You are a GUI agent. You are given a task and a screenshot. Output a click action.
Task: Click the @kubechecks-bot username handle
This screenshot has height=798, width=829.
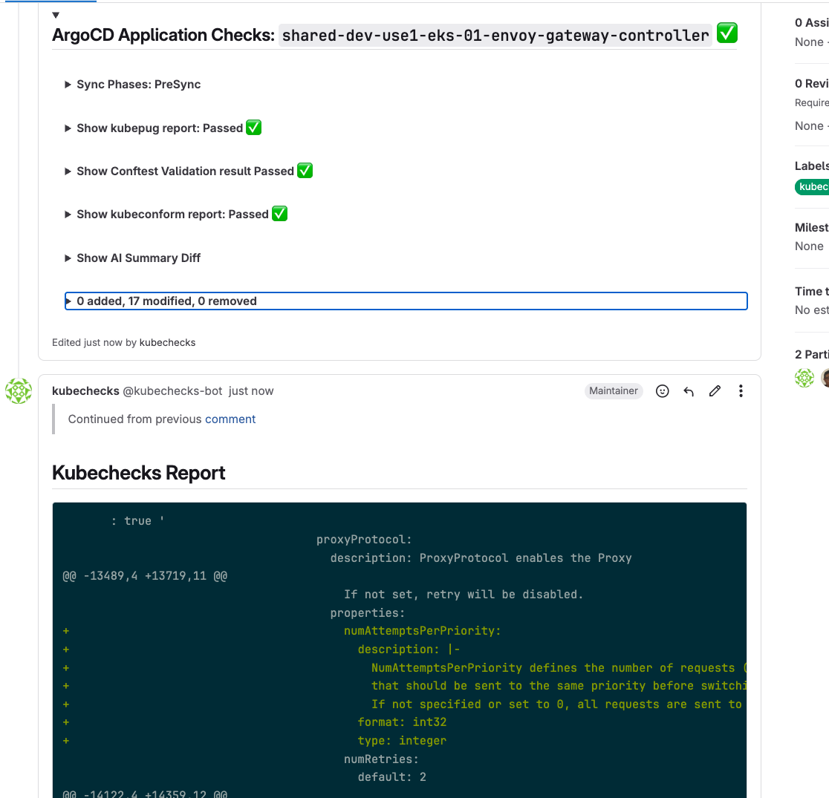click(x=173, y=391)
